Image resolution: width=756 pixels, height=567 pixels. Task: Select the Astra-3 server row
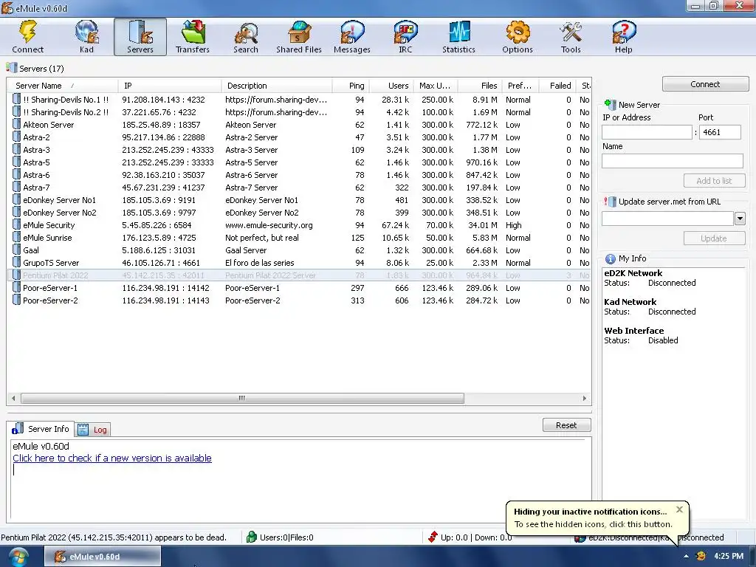tap(299, 150)
